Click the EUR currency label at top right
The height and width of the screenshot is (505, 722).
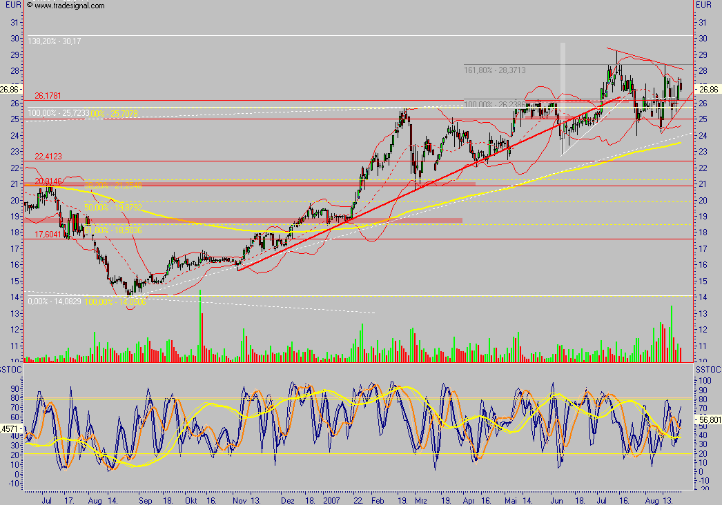703,5
